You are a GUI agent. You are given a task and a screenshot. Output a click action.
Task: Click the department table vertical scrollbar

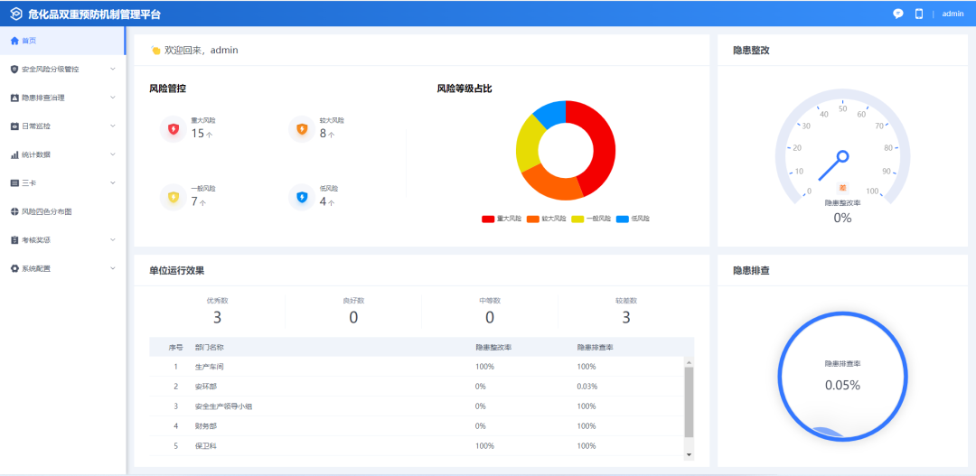click(689, 402)
